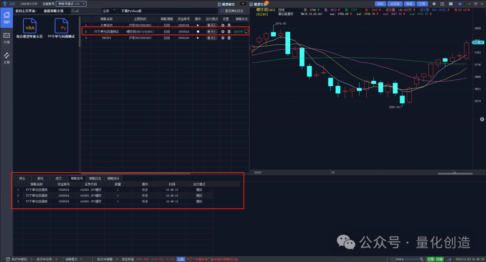The image size is (486, 262).
Task: Open the 行情 market sidebar icon
Action: click(x=6, y=38)
